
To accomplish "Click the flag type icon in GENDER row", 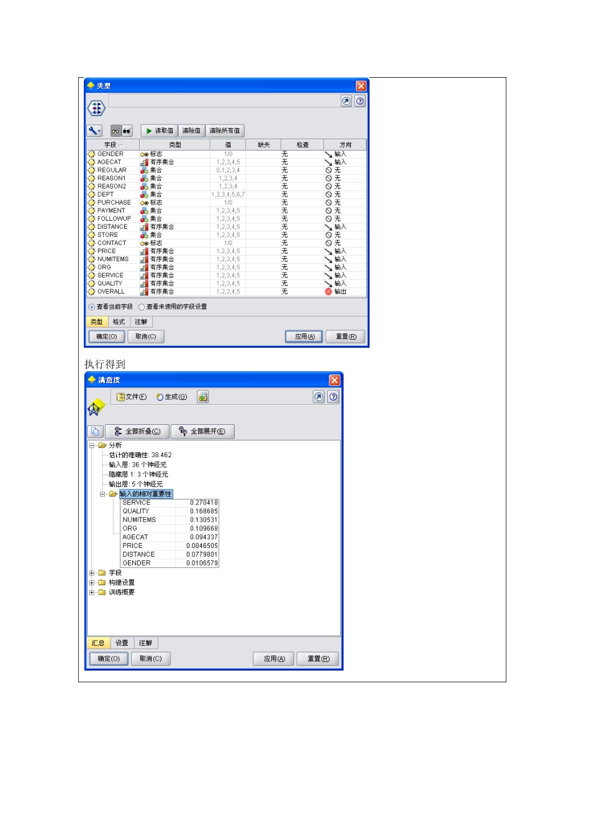I will click(x=144, y=154).
